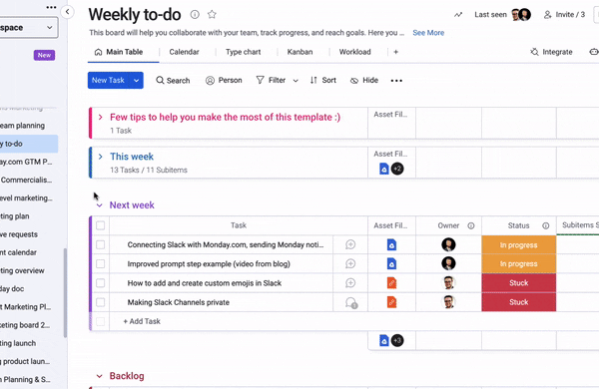Click the Owner column info icon
This screenshot has height=389, width=599.
coord(471,226)
